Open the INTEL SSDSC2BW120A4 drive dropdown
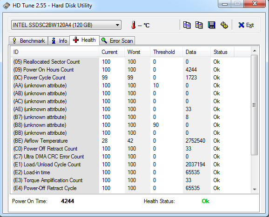Viewport: 269px width, 217px height. 66,25
